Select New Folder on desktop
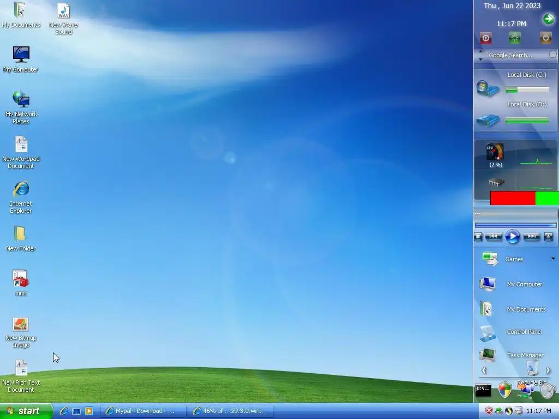Viewport: 559px width, 419px height. (x=21, y=238)
